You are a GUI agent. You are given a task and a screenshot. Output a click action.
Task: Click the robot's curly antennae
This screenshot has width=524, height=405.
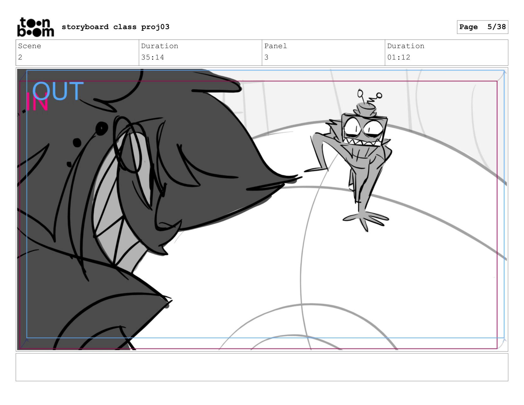pyautogui.click(x=370, y=97)
